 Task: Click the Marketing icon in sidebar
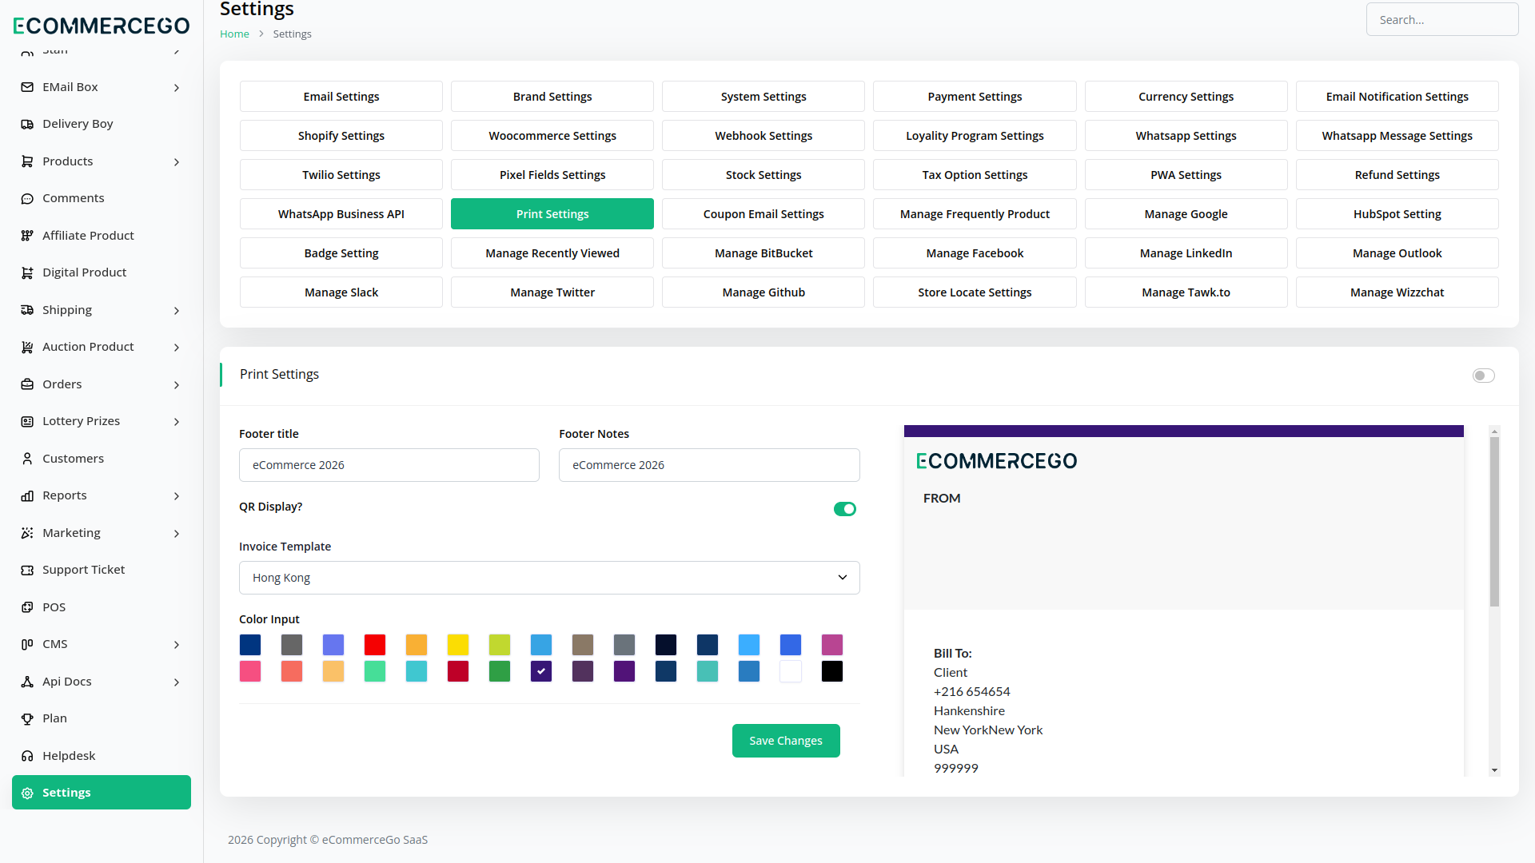(27, 533)
